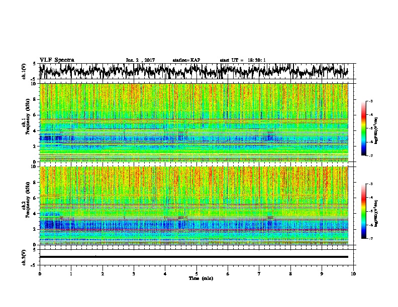Screen dimensions: 398x307
Task: Click the 'ch.3(V)' axis label
Action: [24, 257]
